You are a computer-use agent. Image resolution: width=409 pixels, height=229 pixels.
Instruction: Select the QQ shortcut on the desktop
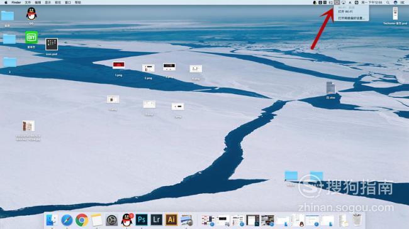pos(31,14)
